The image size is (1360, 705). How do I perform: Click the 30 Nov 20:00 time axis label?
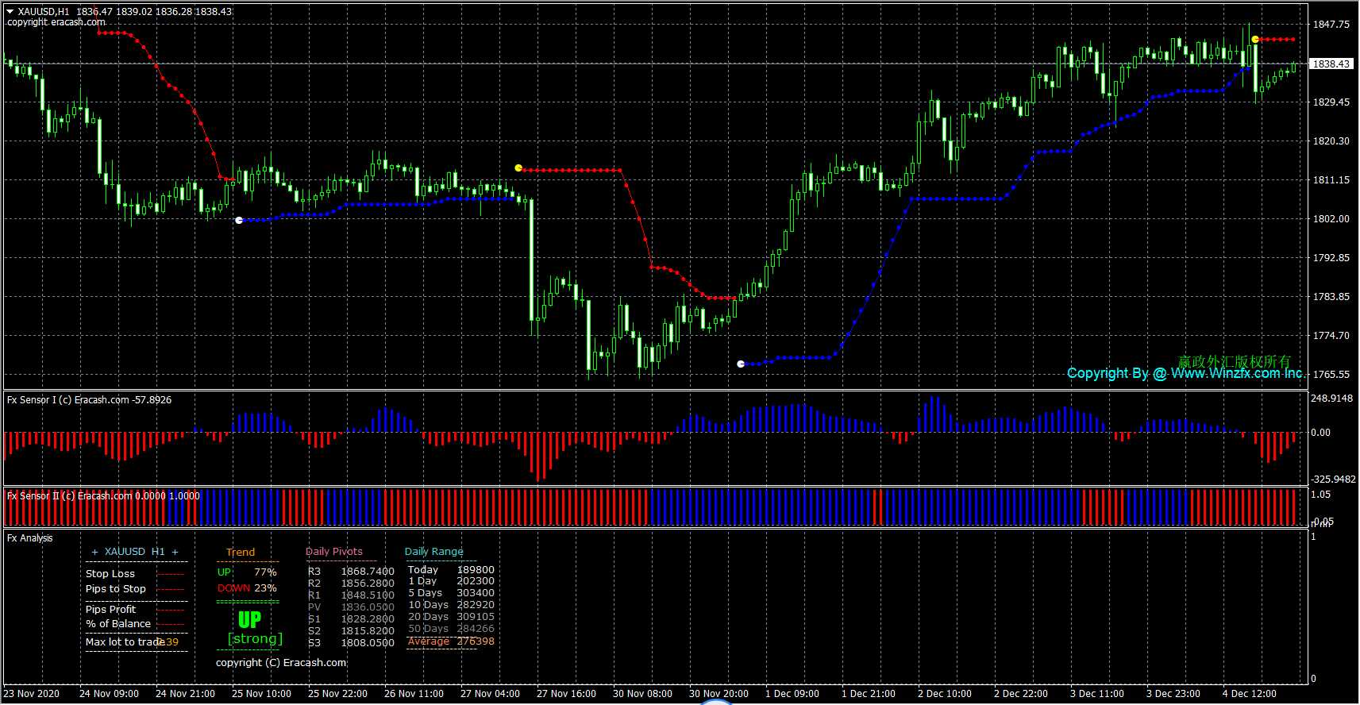[x=719, y=693]
